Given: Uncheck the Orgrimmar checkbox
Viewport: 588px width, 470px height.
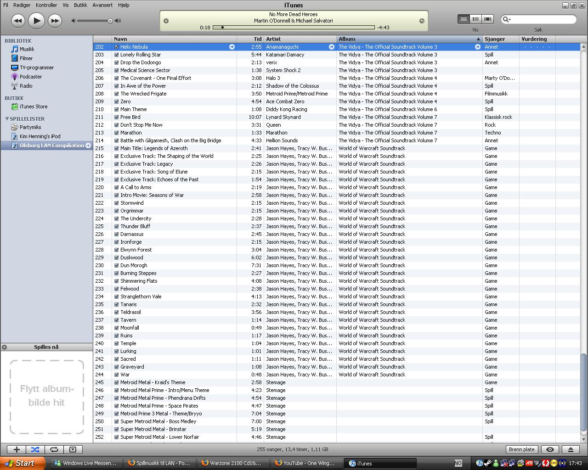Looking at the screenshot, I should click(117, 211).
